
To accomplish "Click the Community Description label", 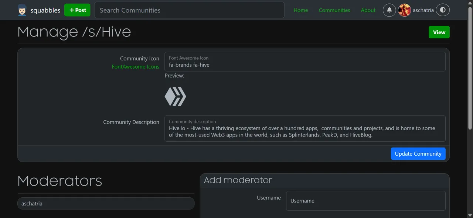I will pos(131,122).
